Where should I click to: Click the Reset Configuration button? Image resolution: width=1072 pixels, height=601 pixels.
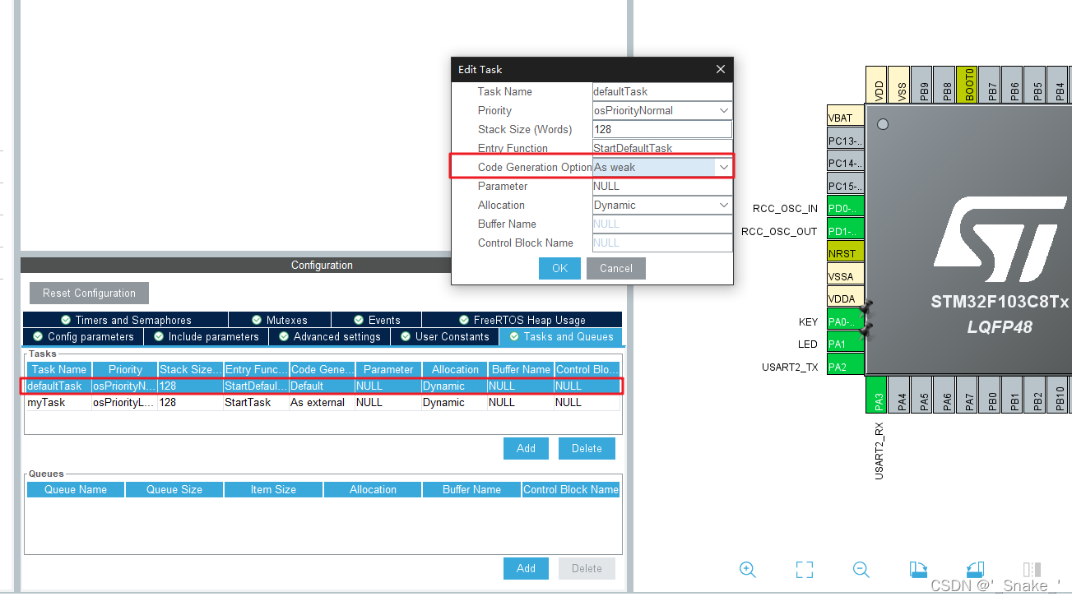[x=88, y=293]
